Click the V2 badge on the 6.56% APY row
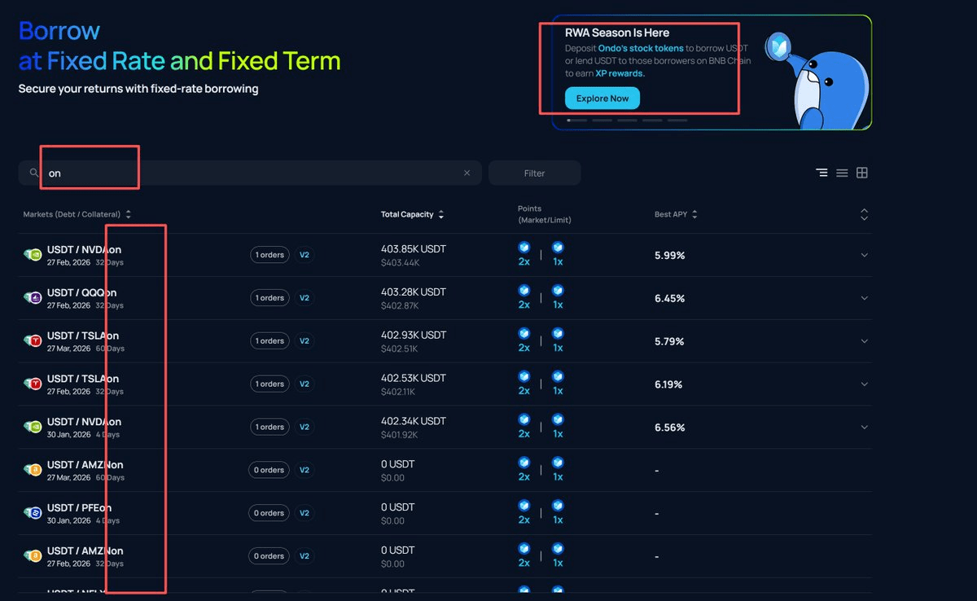Viewport: 977px width, 601px height. click(304, 427)
